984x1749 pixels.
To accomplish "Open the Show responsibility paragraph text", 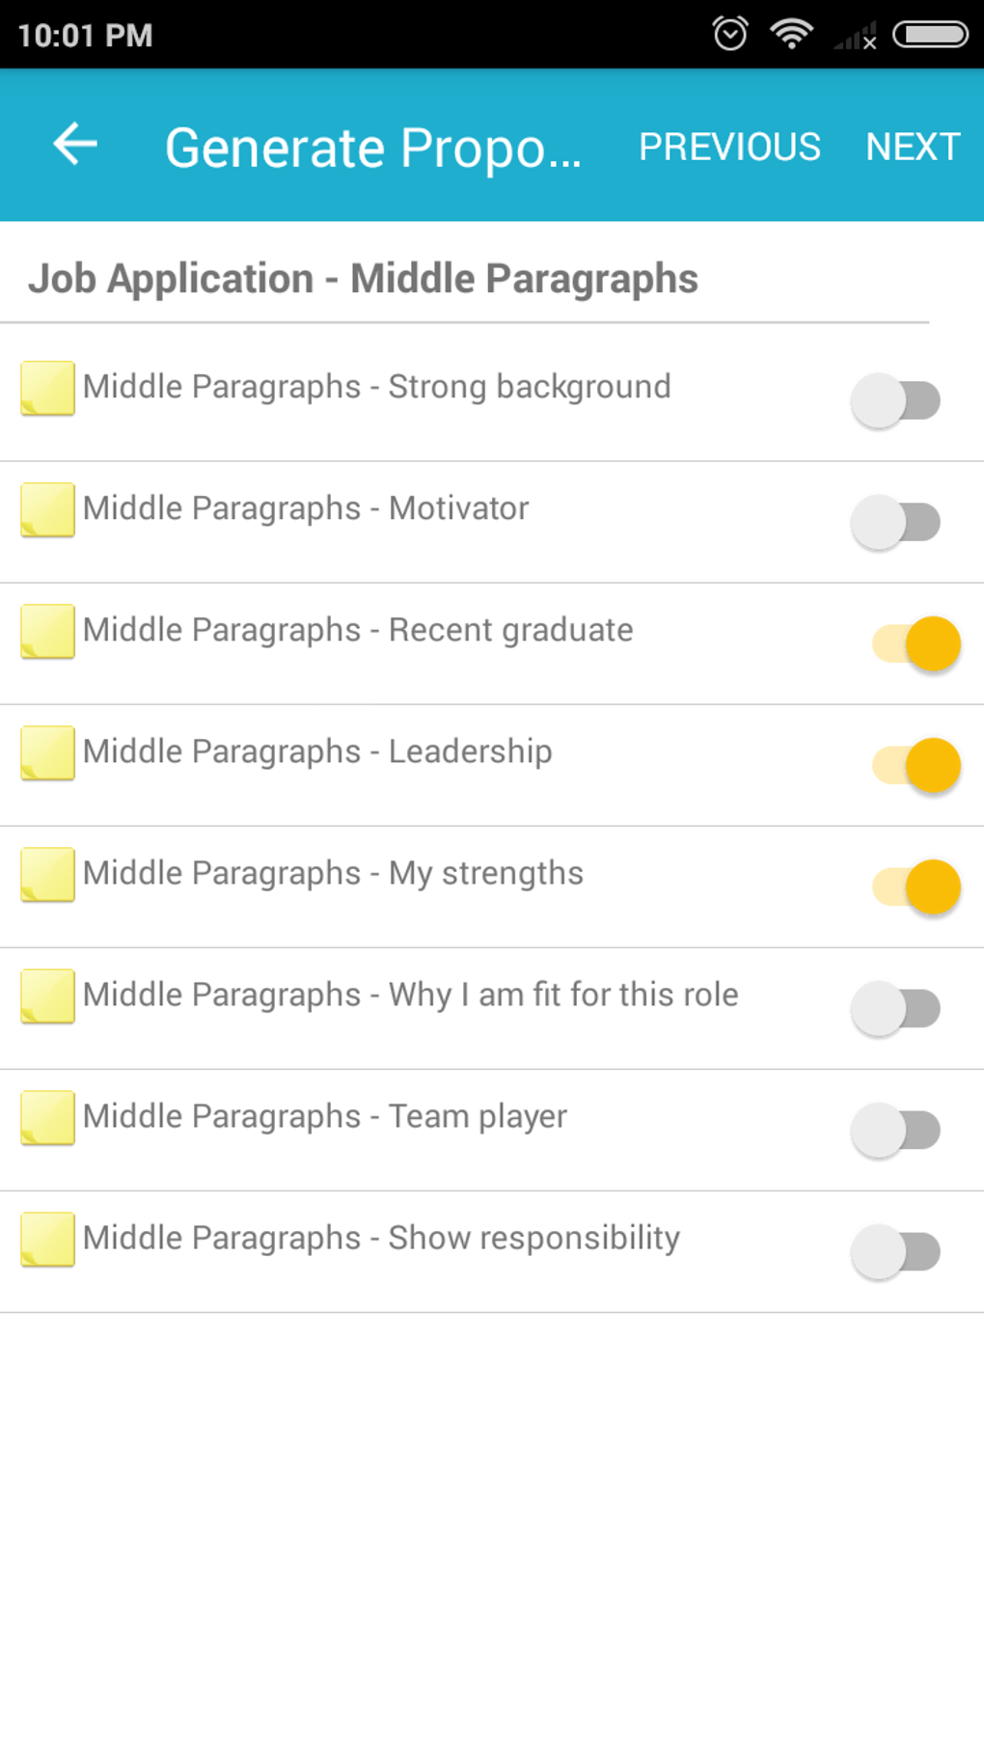I will 381,1238.
